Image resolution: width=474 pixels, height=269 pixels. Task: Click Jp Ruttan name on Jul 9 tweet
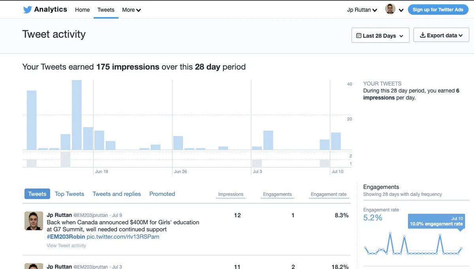(59, 215)
